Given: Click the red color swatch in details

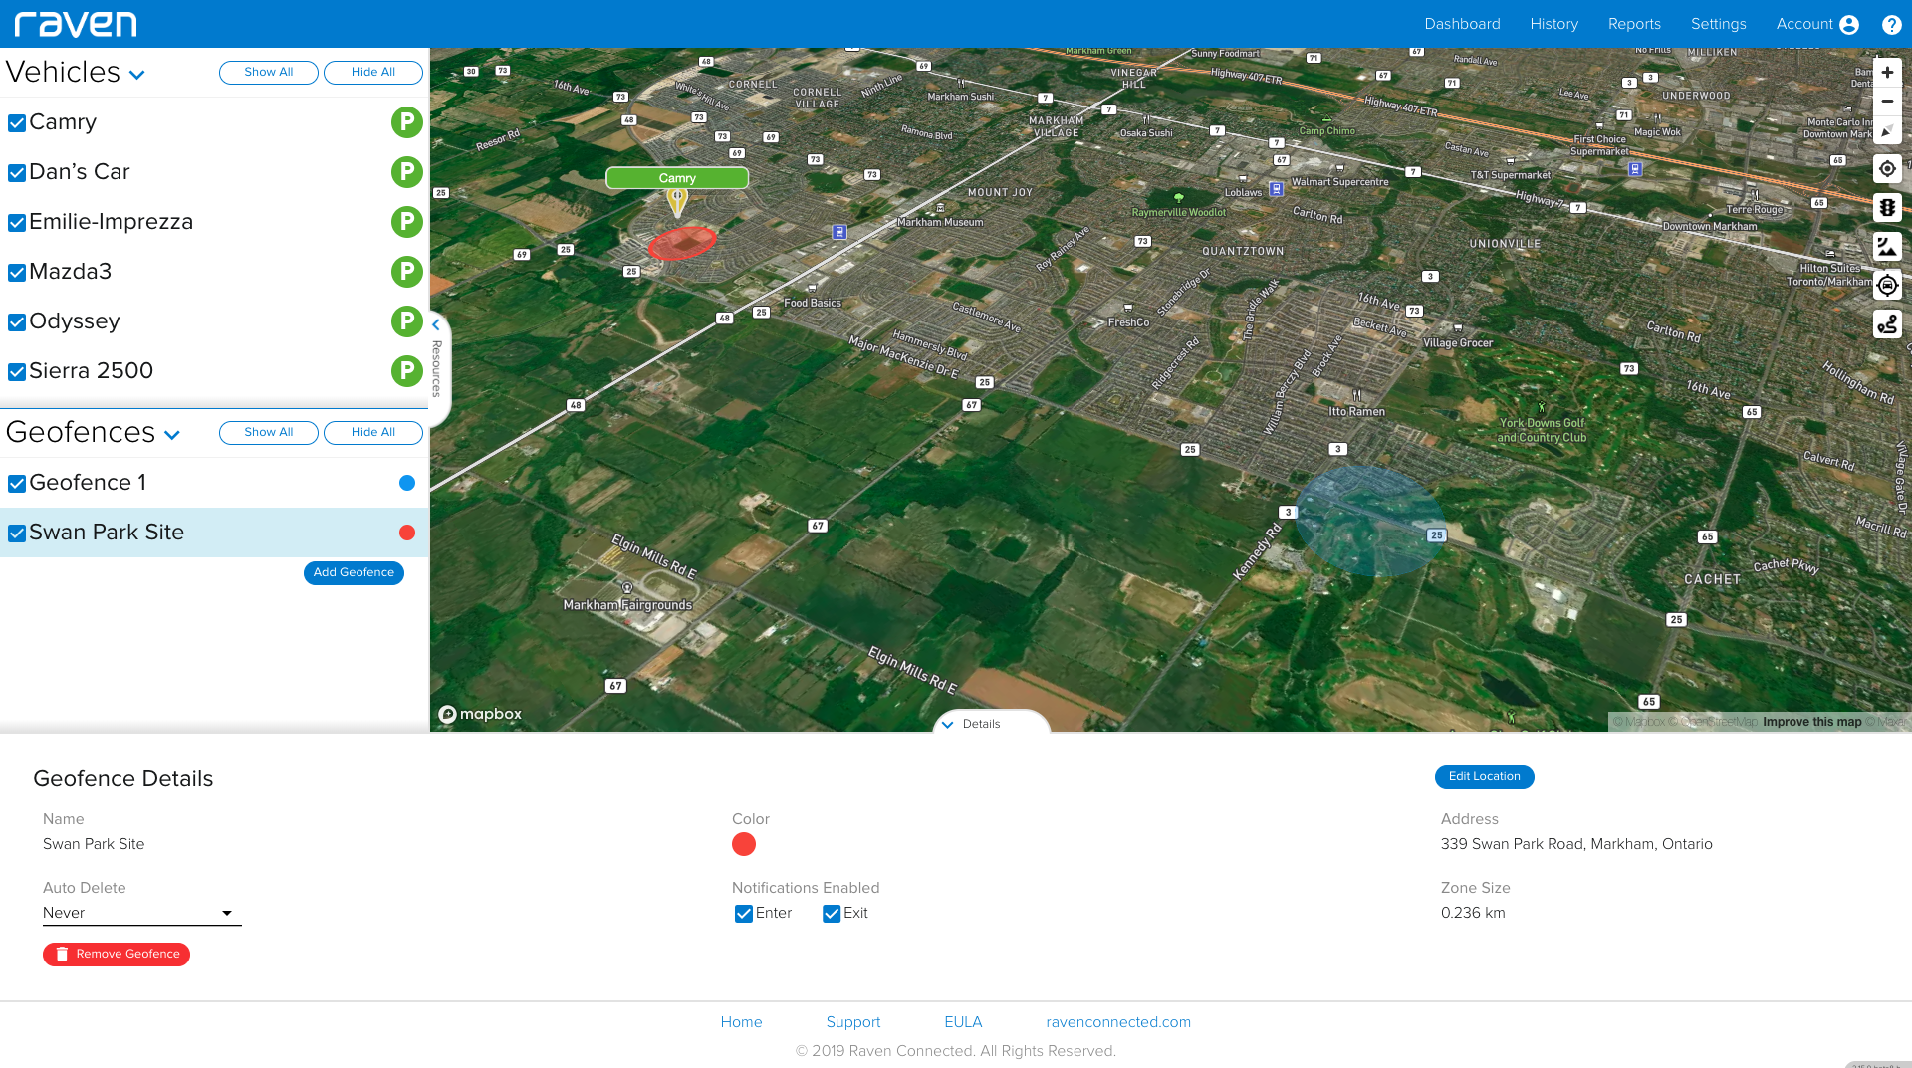Looking at the screenshot, I should point(744,845).
